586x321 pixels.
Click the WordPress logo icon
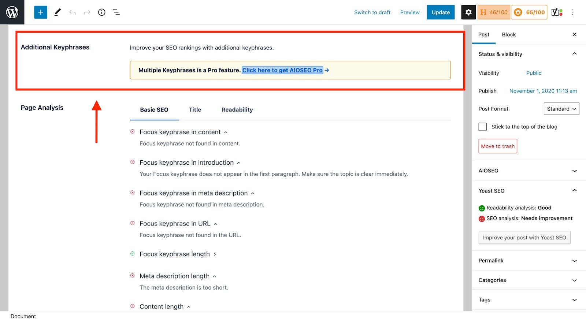pos(12,12)
